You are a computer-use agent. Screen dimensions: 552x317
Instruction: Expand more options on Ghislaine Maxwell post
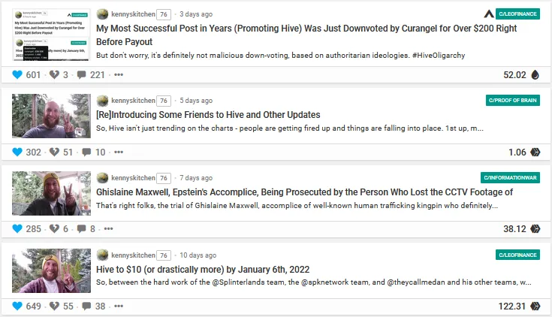[108, 228]
